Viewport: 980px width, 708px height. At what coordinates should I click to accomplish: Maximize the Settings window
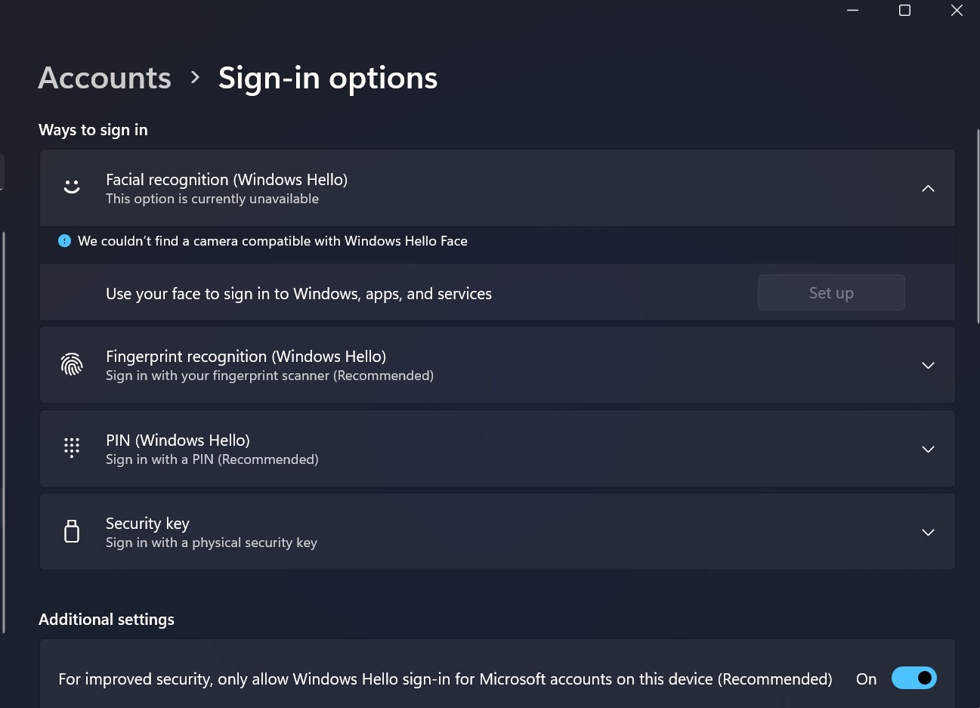[x=904, y=11]
